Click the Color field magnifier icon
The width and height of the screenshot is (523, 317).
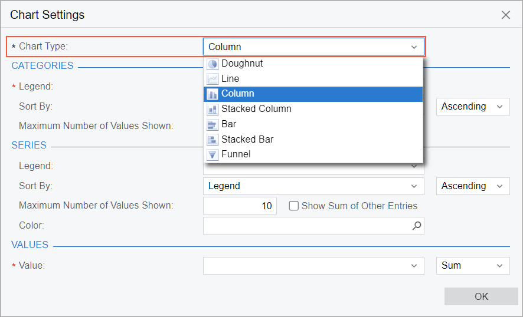tap(417, 225)
